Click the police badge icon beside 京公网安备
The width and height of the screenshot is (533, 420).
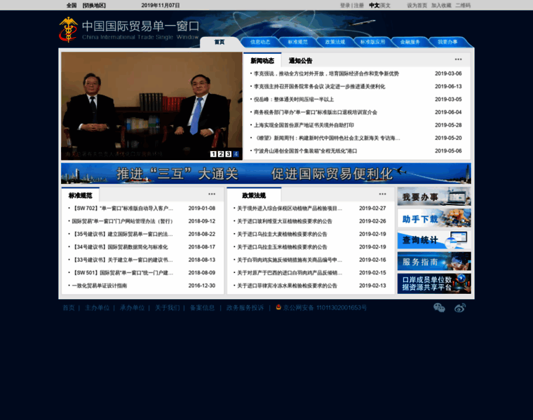coord(278,307)
